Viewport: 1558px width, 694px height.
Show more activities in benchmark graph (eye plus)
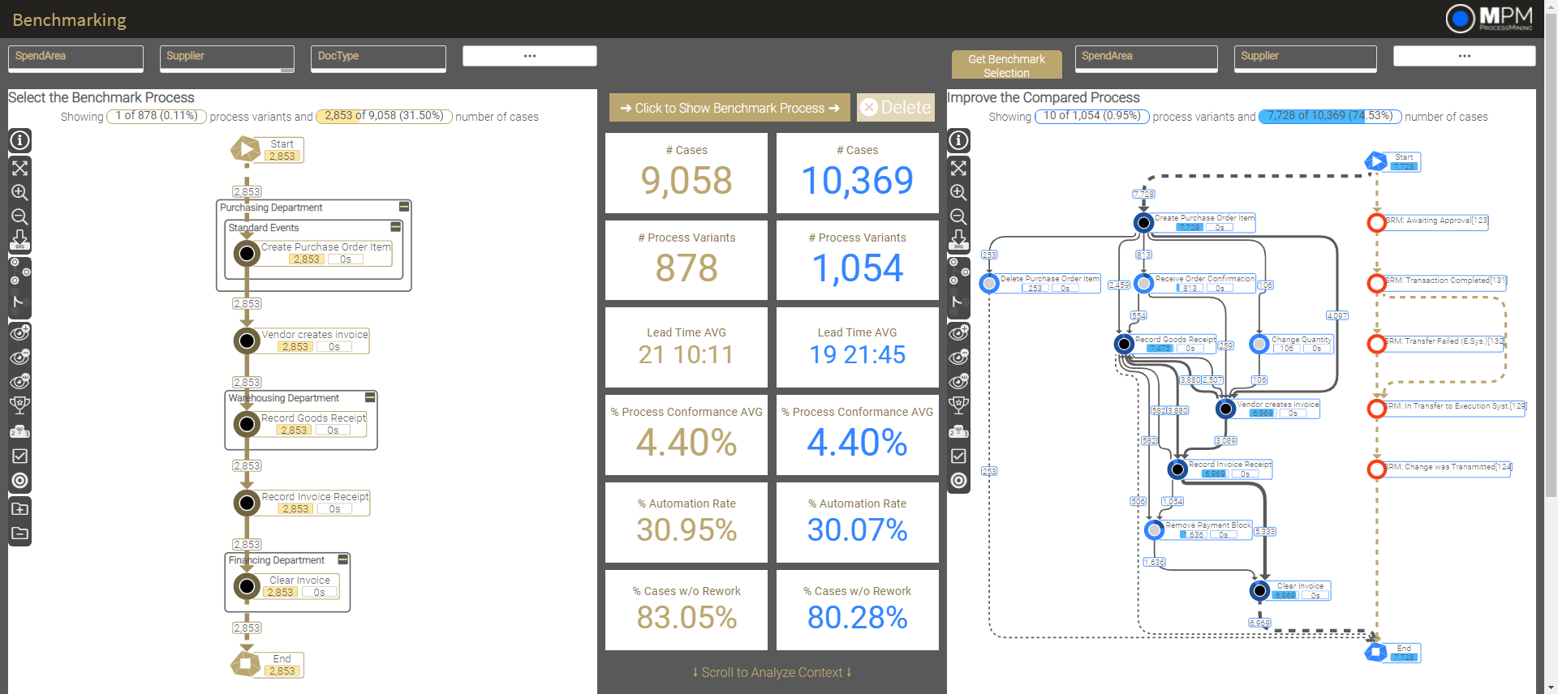pos(19,332)
